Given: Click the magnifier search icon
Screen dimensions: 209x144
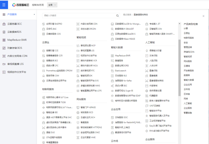Looking at the screenshot, I should pos(118,16).
